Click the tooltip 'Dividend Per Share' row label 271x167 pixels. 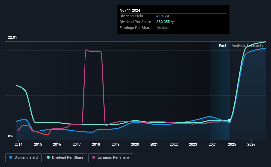pos(135,22)
